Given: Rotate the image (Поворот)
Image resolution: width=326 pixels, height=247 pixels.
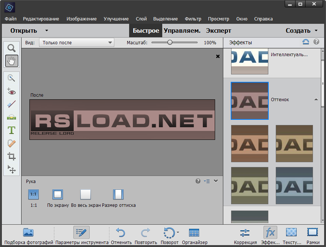Looking at the screenshot, I should pyautogui.click(x=169, y=236).
